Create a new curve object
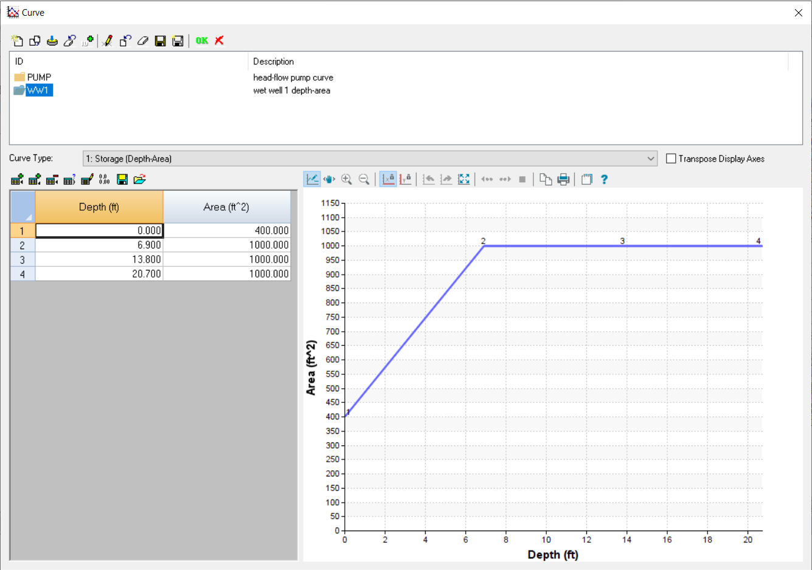The width and height of the screenshot is (812, 570). 17,41
